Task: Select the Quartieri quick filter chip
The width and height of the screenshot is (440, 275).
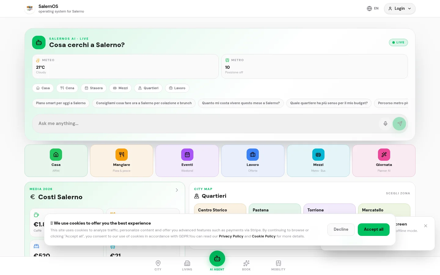Action: click(x=148, y=88)
